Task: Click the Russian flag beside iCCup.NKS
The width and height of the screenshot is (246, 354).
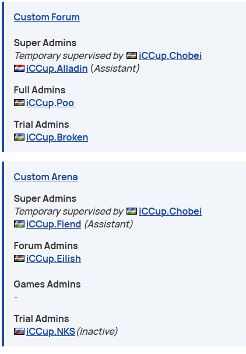Action: [19, 331]
